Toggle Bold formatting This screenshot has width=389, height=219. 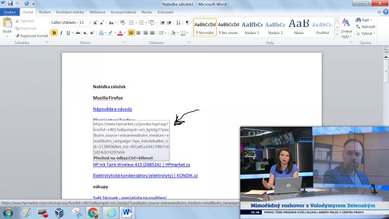coord(54,33)
